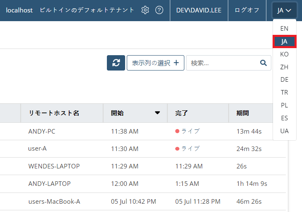The image size is (302, 212).
Task: Choose ZH language option
Action: click(284, 67)
